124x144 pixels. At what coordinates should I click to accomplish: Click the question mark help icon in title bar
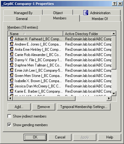point(114,4)
